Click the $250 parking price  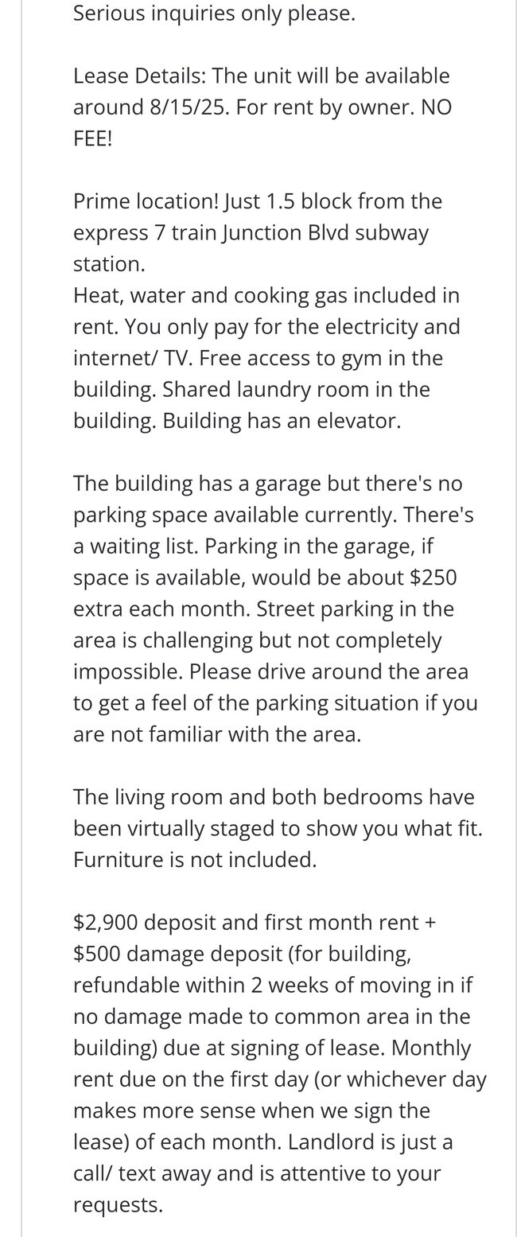tap(433, 578)
